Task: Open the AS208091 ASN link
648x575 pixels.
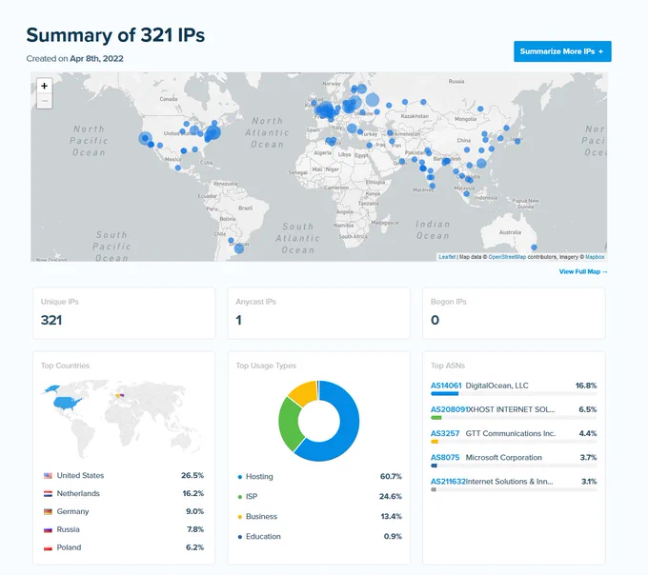Action: pyautogui.click(x=449, y=409)
